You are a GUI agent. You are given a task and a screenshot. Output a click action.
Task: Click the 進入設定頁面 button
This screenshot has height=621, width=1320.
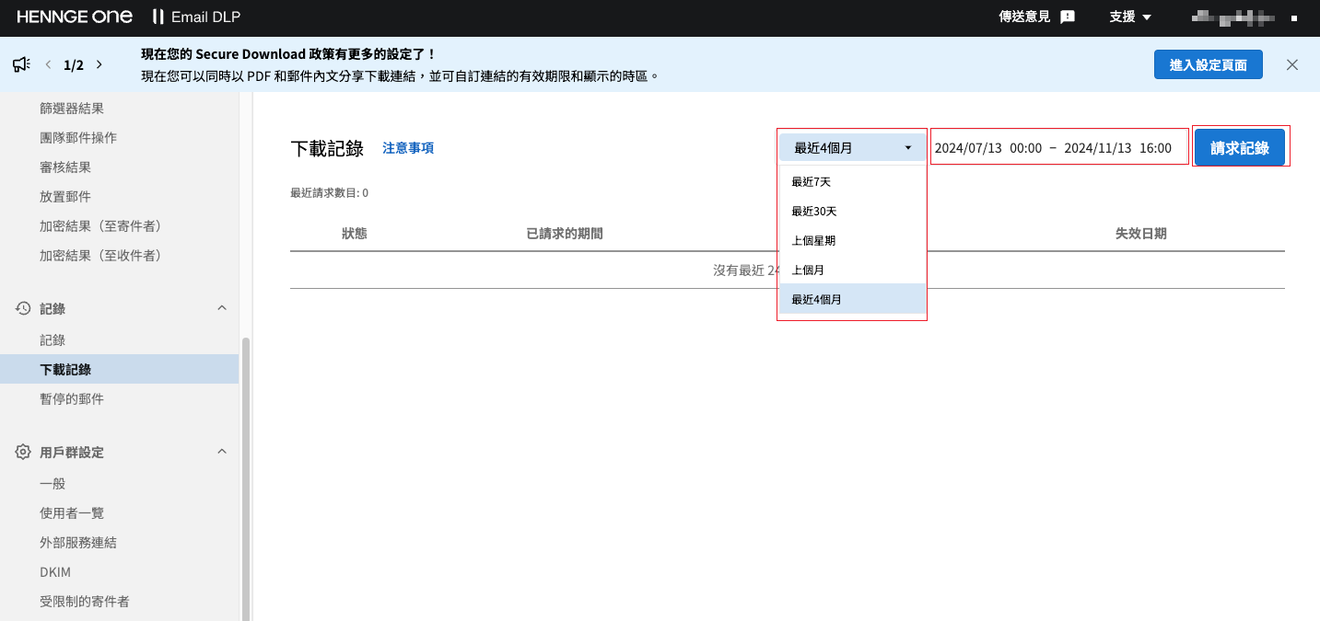pyautogui.click(x=1208, y=64)
